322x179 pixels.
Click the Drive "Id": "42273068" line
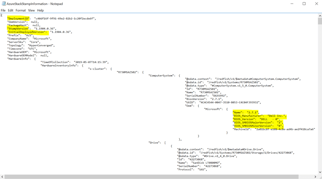[x=191, y=160]
